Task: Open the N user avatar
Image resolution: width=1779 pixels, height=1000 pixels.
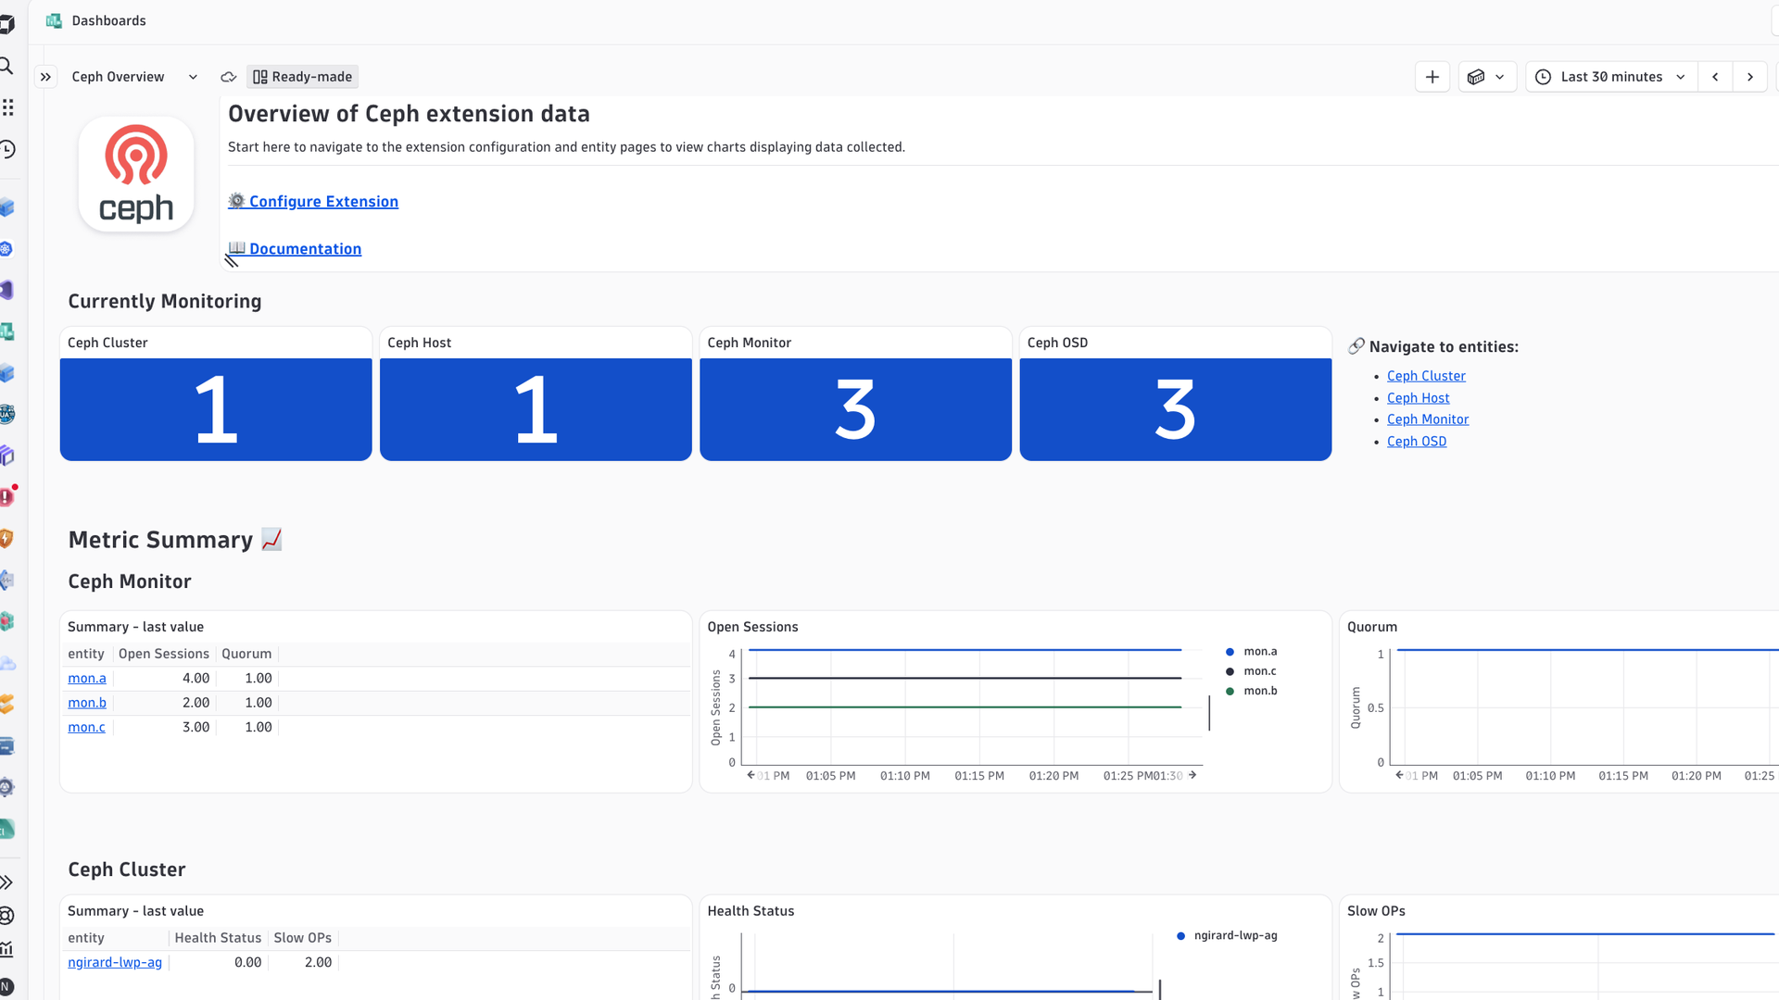Action: (6, 987)
